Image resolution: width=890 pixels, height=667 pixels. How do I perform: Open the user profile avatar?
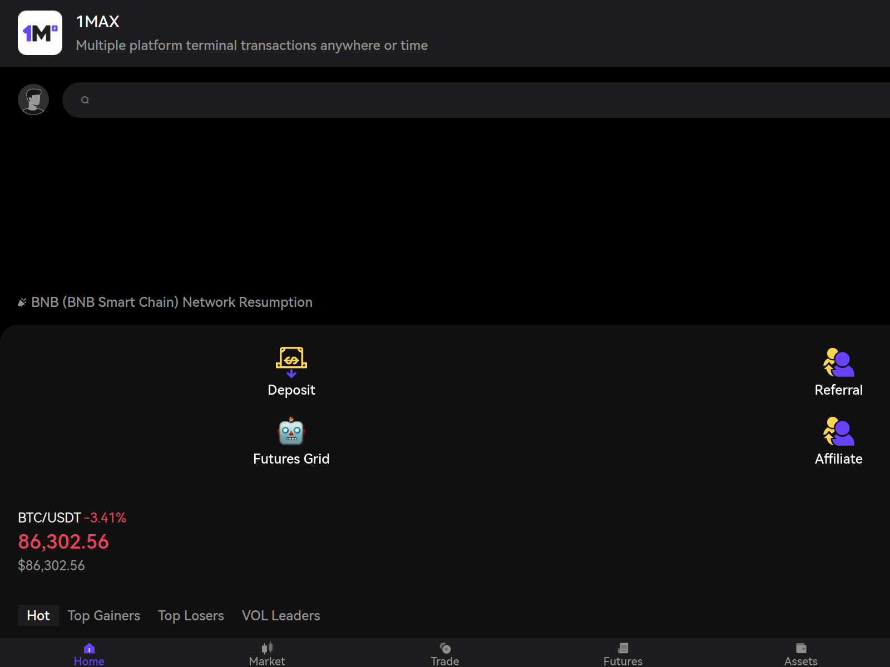(33, 99)
